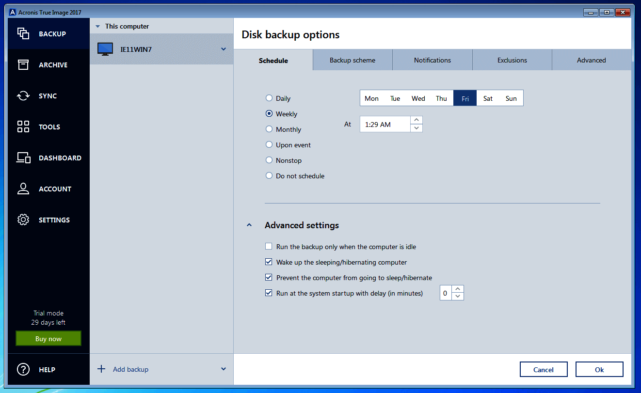Open the Backup section icon in sidebar
Image resolution: width=641 pixels, height=393 pixels.
coord(23,33)
